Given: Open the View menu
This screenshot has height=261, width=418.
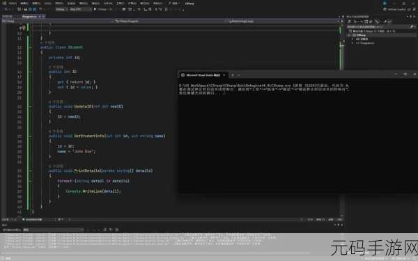Looking at the screenshot, I should [36, 3].
